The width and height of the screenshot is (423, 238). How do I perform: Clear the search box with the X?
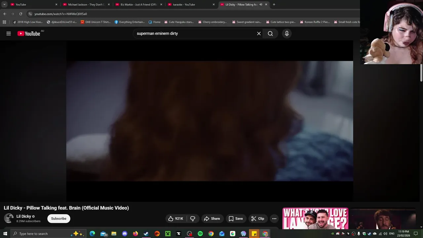pyautogui.click(x=259, y=33)
